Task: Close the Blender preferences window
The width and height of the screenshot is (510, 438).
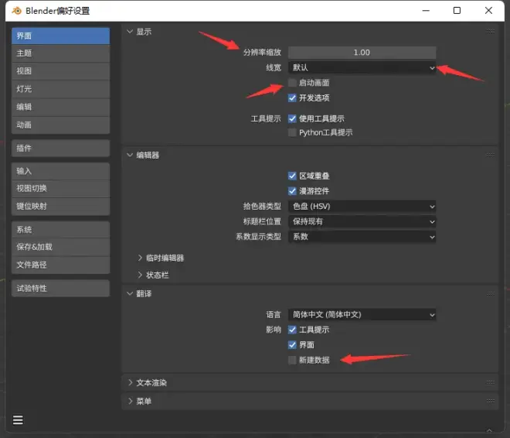Action: coord(488,11)
